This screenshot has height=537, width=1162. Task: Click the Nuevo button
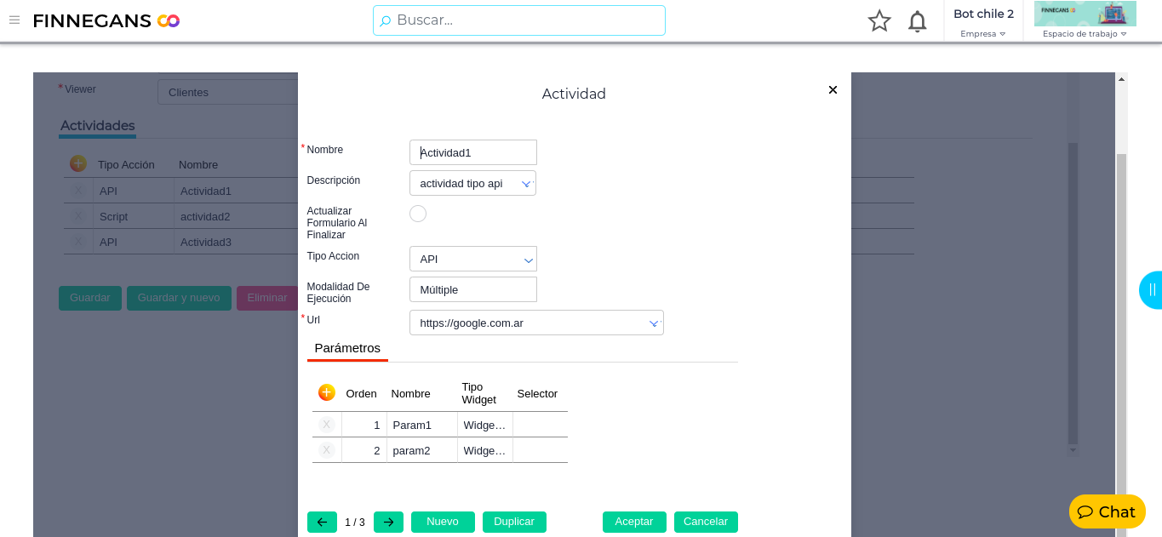[443, 522]
